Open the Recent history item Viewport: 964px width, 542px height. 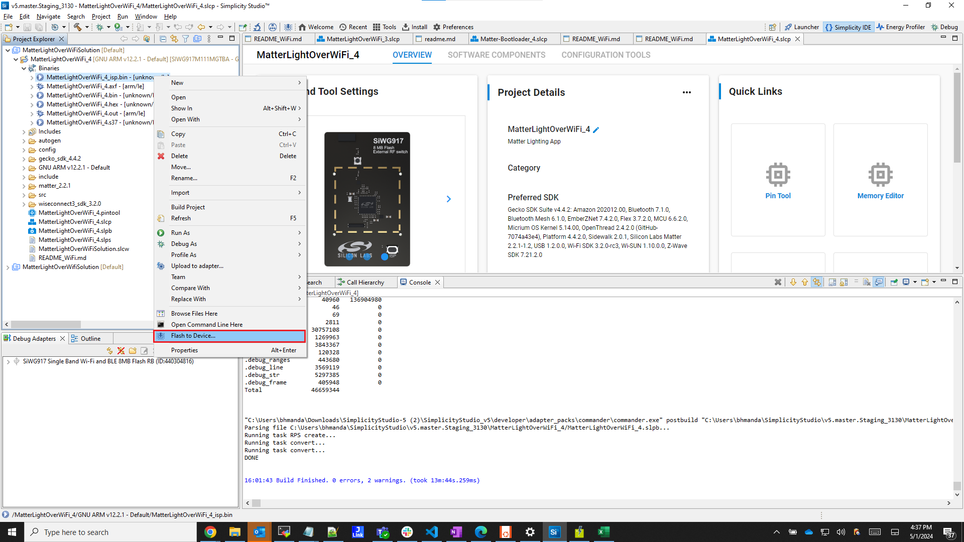353,27
